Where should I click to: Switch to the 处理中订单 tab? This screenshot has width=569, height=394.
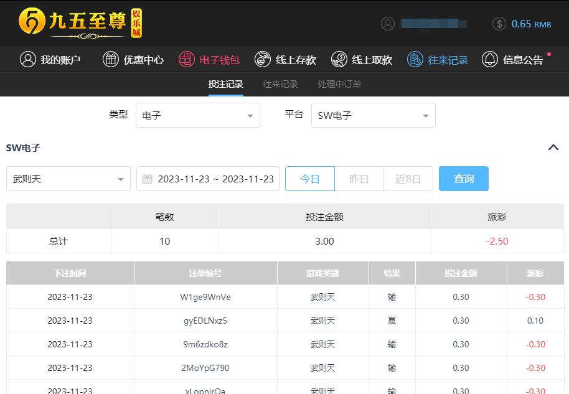point(339,84)
